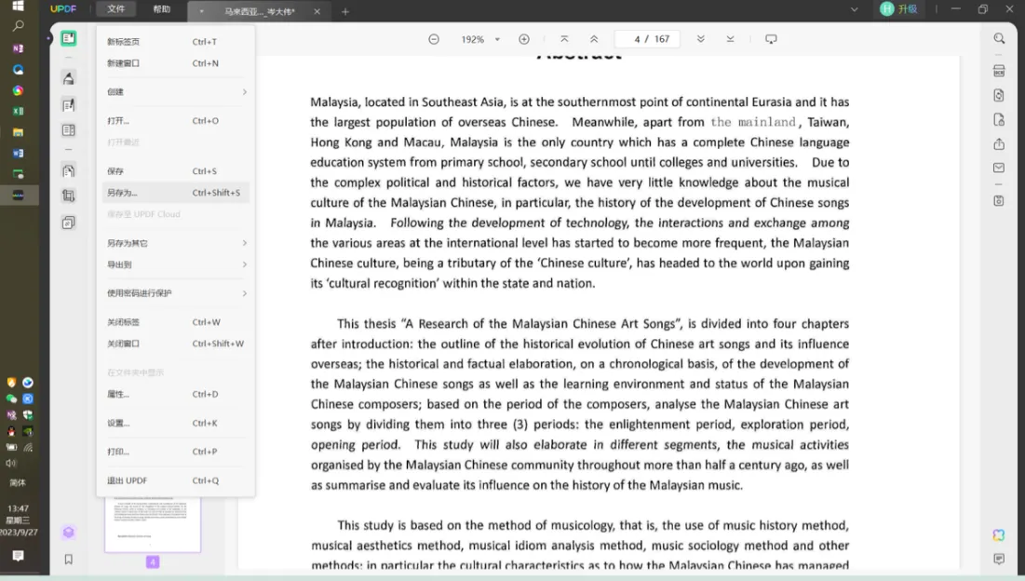Open the Comment highlighter tool
Image resolution: width=1025 pixels, height=581 pixels.
pyautogui.click(x=69, y=78)
